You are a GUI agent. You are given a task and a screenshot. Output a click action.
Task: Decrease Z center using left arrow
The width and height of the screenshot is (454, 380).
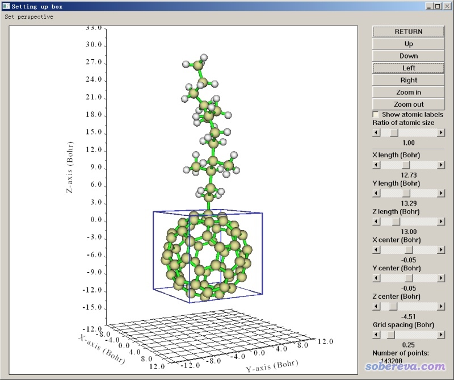[376, 306]
